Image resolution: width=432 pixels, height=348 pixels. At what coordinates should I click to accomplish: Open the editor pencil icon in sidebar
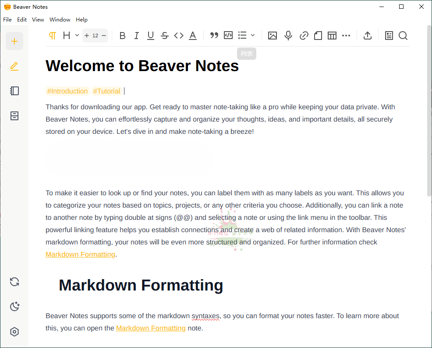14,66
